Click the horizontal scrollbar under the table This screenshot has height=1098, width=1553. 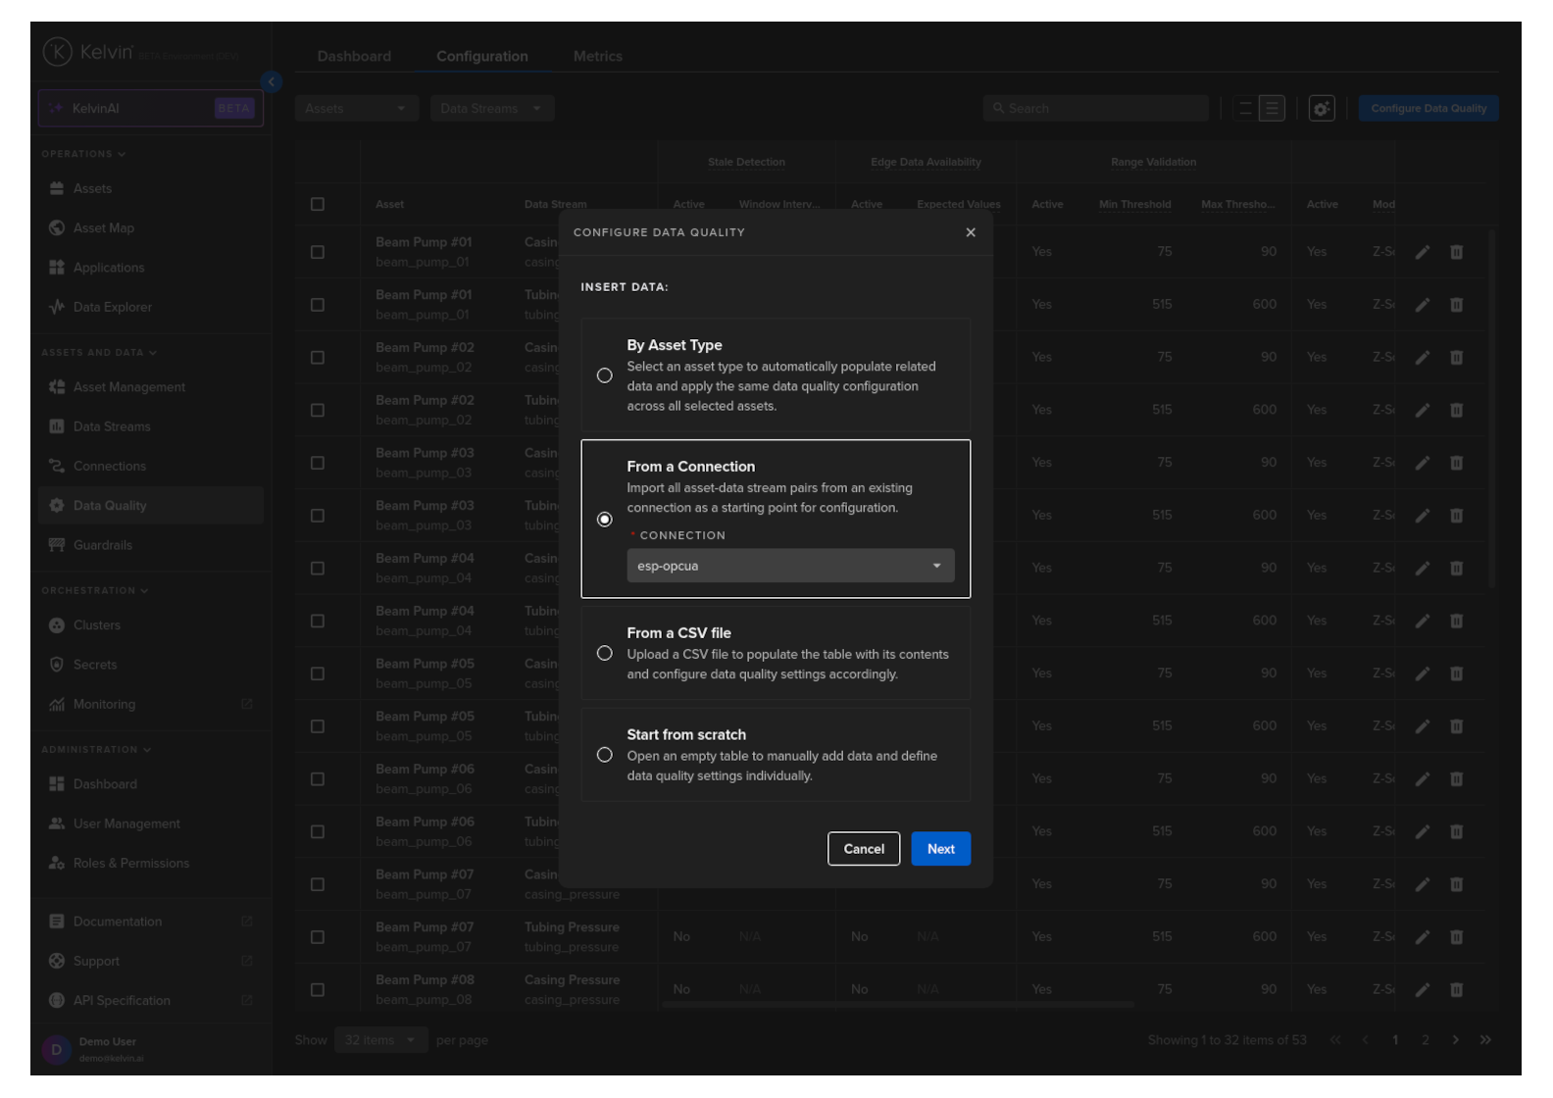897,1005
